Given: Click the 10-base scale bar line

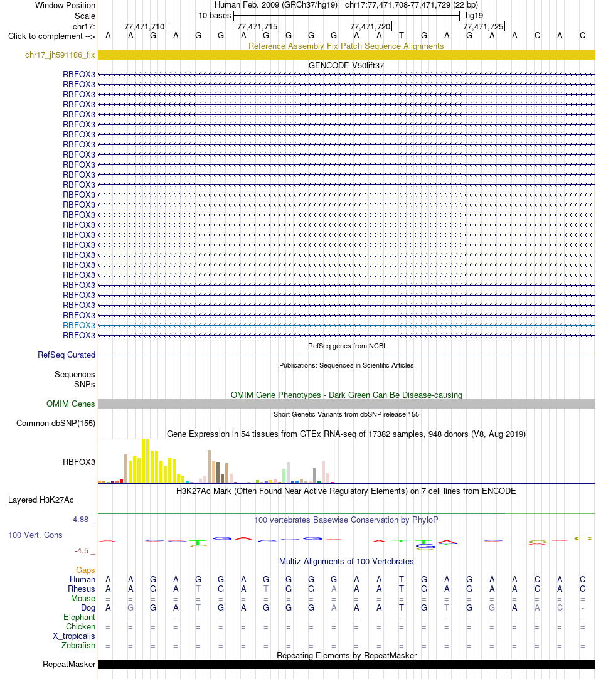Looking at the screenshot, I should (x=347, y=16).
